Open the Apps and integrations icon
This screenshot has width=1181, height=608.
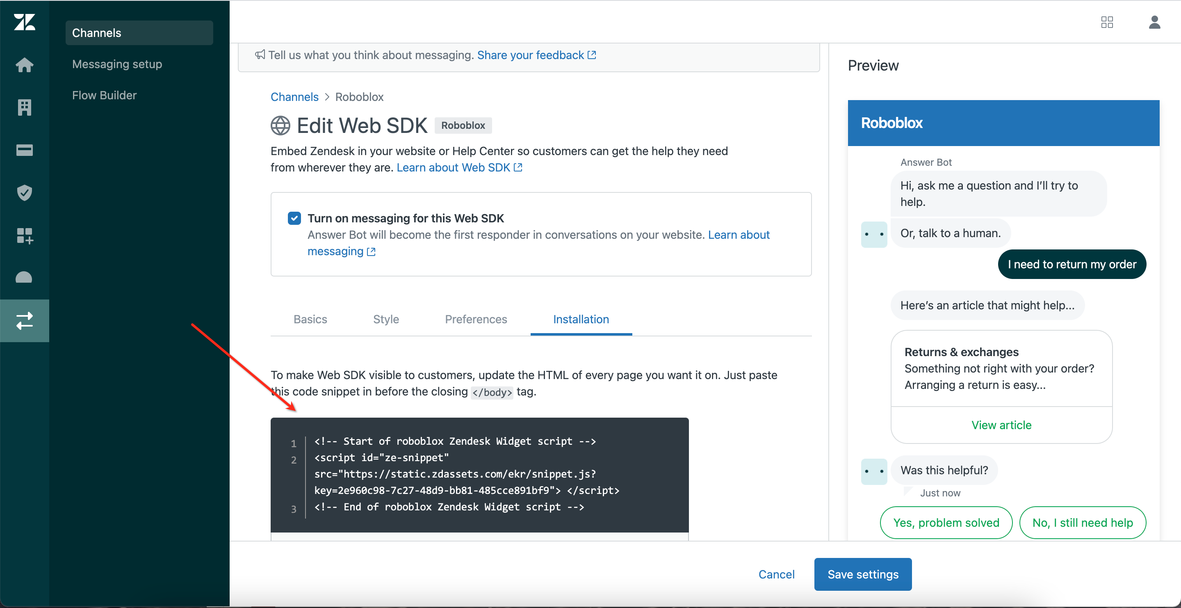[24, 235]
